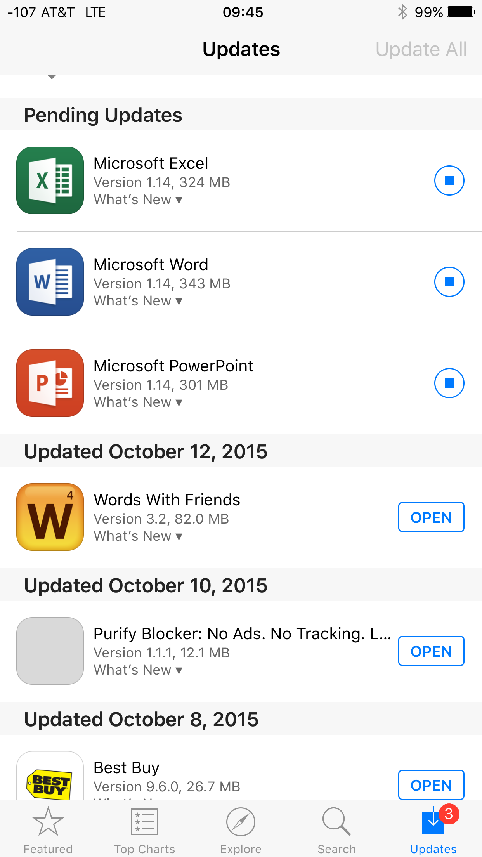The height and width of the screenshot is (857, 482).
Task: Tap the Words With Friends icon
Action: (50, 517)
